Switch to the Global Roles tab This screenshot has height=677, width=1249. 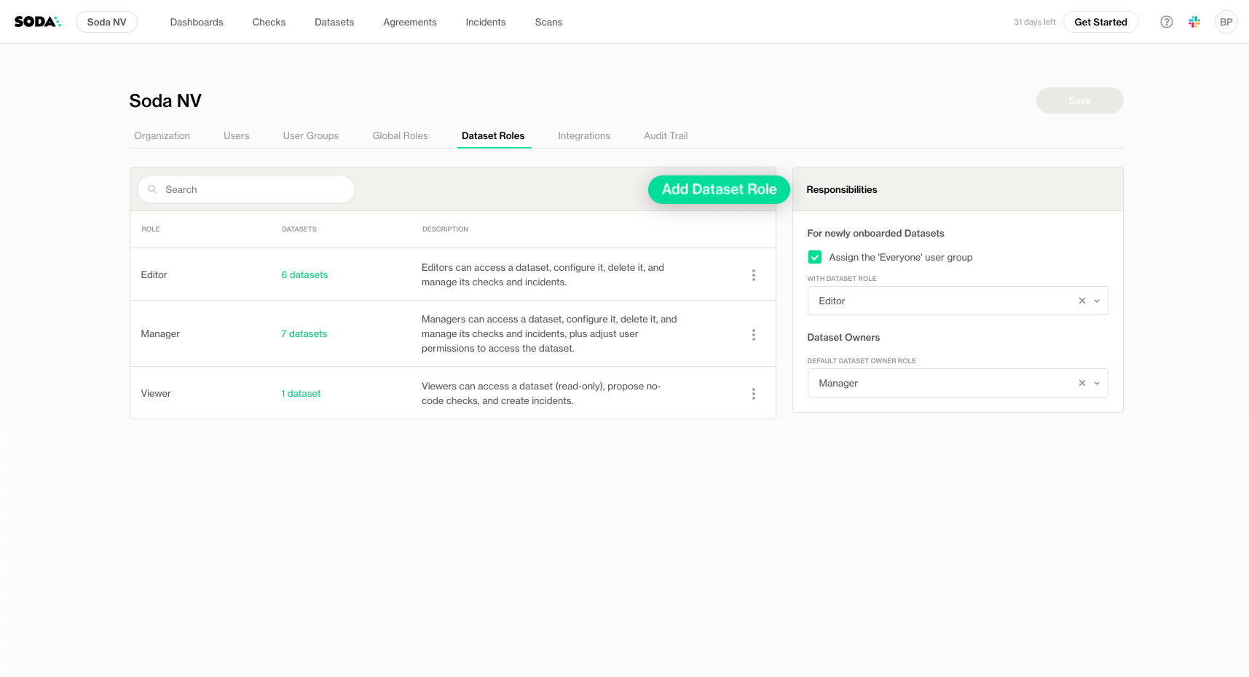[400, 135]
